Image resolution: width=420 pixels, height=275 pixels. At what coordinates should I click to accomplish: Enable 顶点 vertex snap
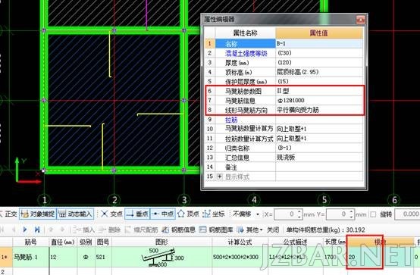[189, 214]
